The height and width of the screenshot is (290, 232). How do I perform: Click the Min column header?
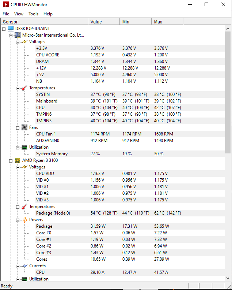136,22
